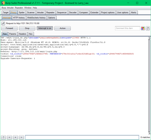Maximize the Burp Suite window
The image size is (151, 140).
click(x=137, y=3)
